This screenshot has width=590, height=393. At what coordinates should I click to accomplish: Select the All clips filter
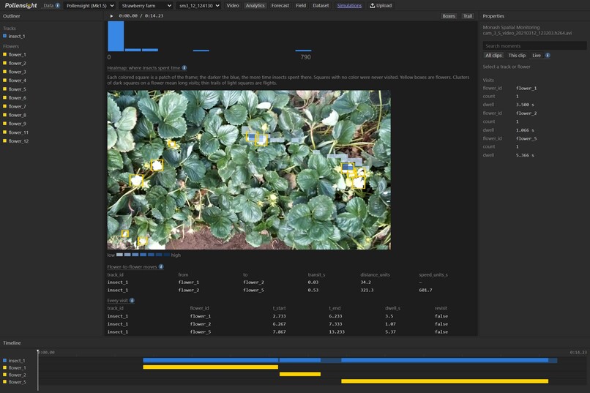(493, 56)
